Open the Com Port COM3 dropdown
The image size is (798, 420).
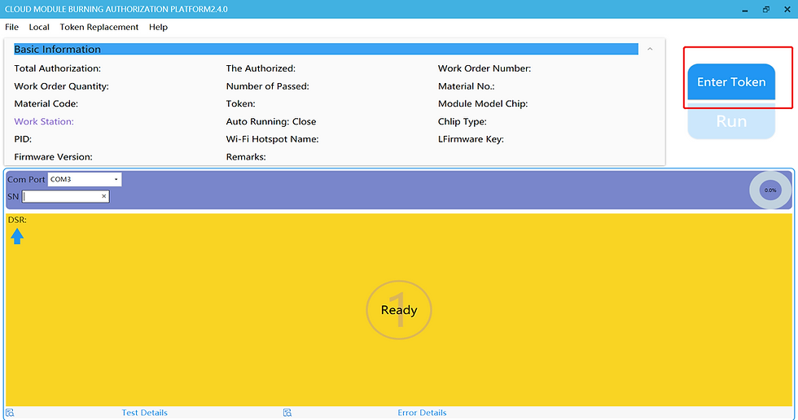coord(85,179)
